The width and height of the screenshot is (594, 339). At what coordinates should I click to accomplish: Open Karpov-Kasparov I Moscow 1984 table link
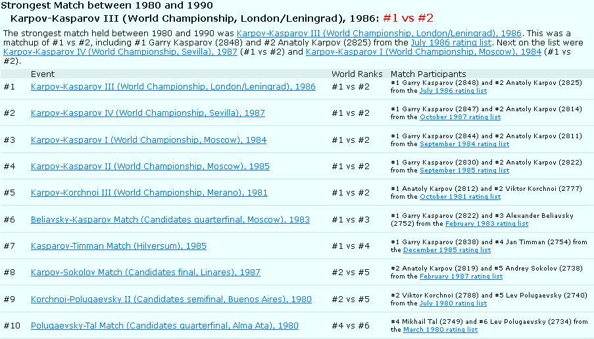pyautogui.click(x=148, y=140)
